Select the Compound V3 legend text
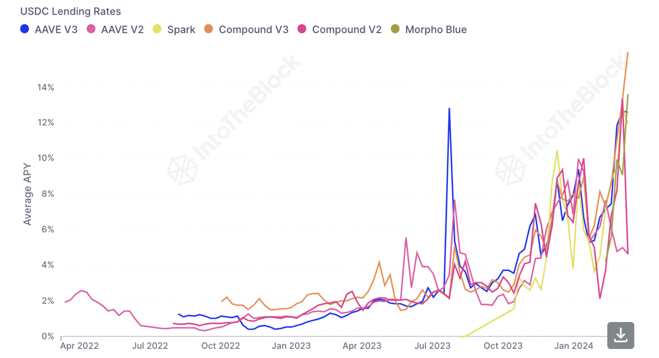659x358 pixels. pyautogui.click(x=253, y=30)
